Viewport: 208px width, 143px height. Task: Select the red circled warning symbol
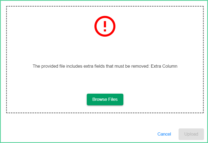click(105, 26)
